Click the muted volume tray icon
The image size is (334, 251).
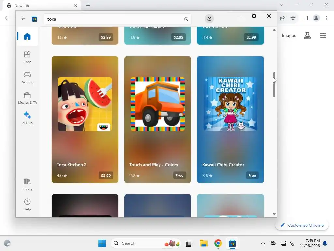pyautogui.click(x=292, y=243)
